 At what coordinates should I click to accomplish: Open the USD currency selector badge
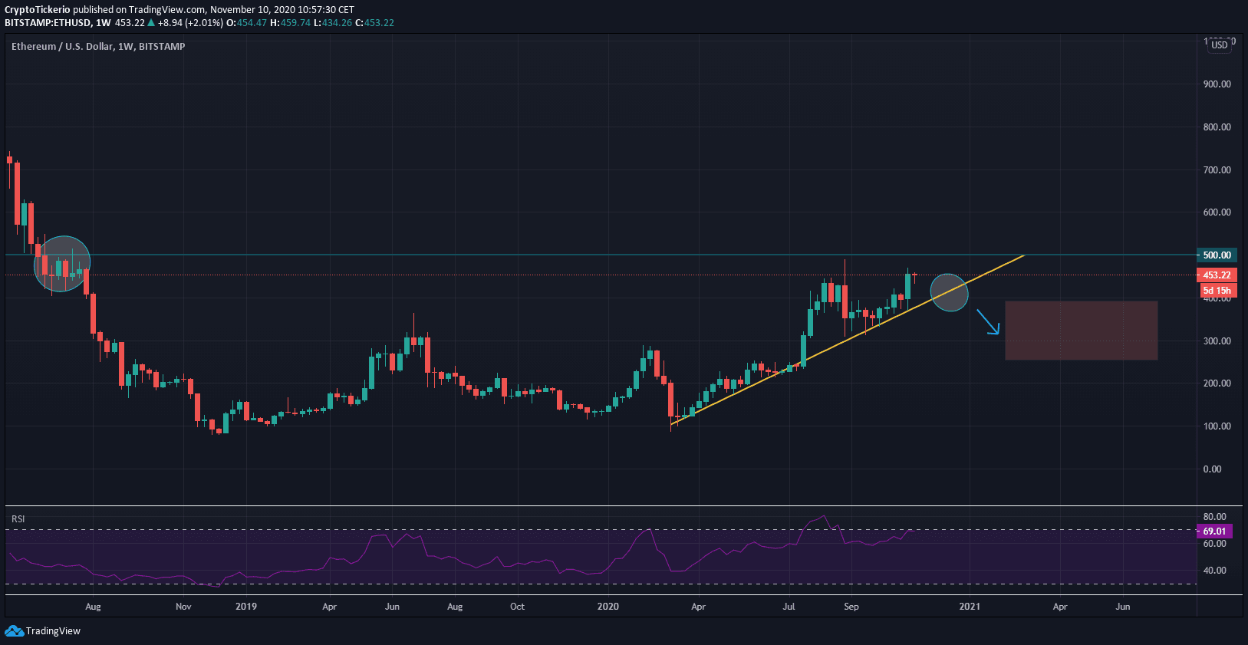(1219, 44)
